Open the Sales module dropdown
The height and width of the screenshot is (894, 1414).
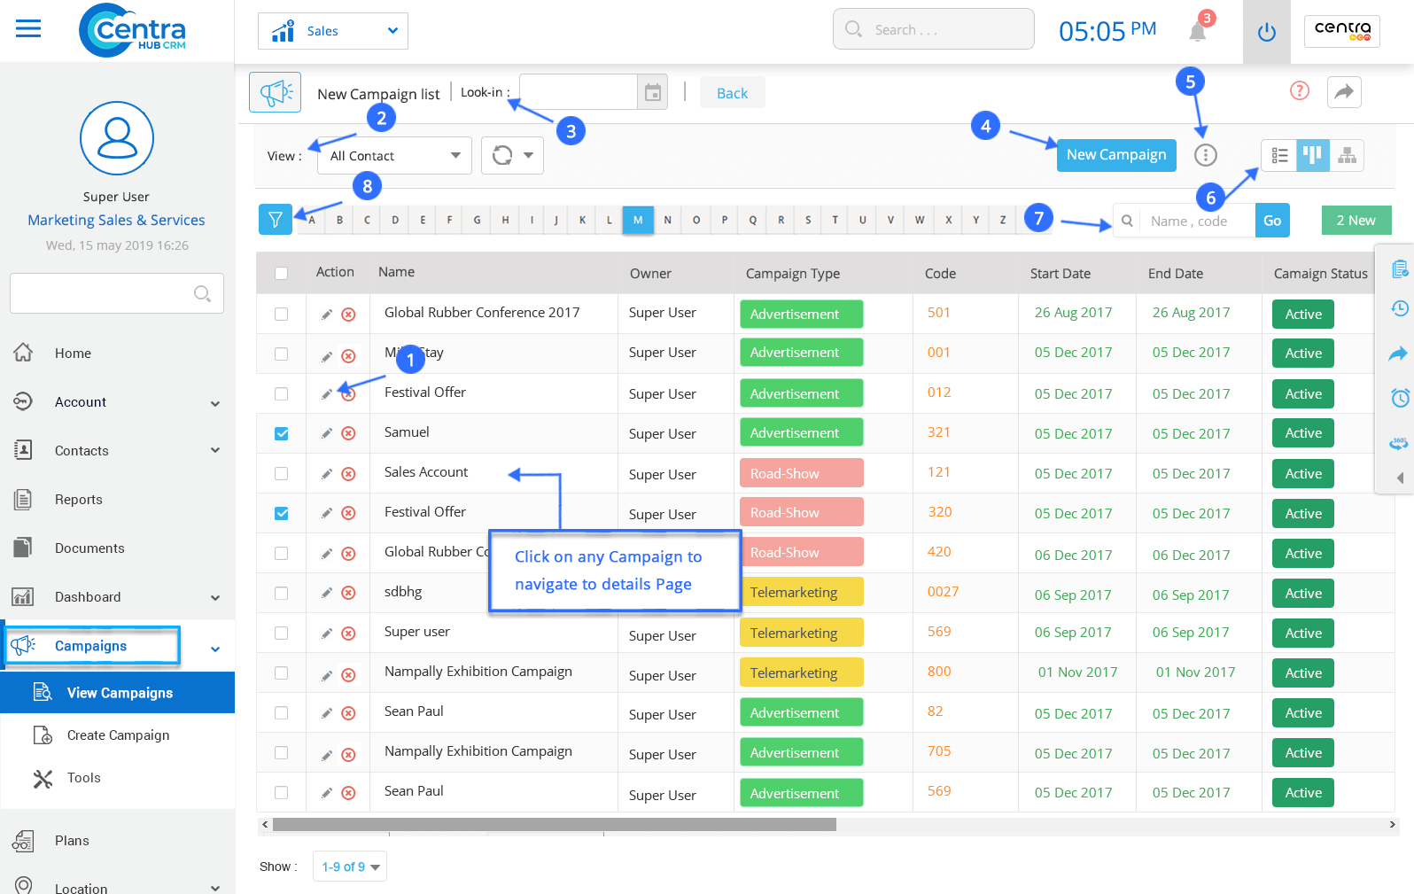tap(333, 31)
